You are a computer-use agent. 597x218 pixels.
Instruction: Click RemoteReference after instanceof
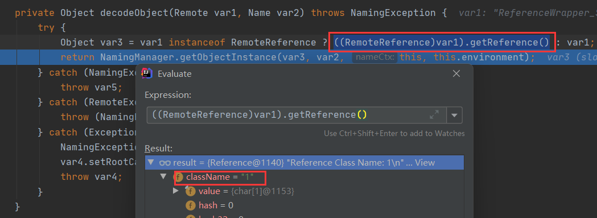click(273, 43)
